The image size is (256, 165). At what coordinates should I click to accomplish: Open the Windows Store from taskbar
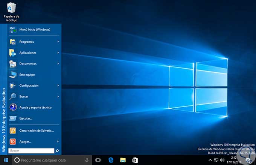[135, 160]
